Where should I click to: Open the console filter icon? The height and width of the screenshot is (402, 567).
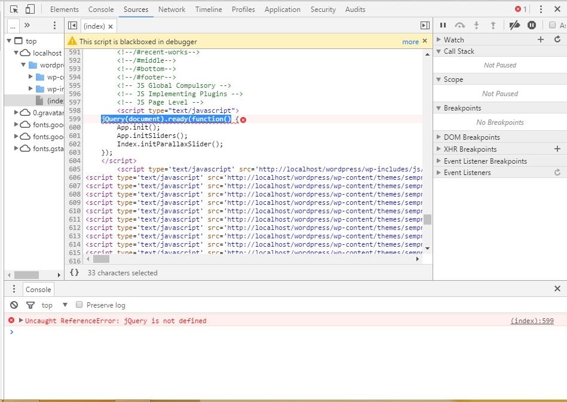pos(30,305)
